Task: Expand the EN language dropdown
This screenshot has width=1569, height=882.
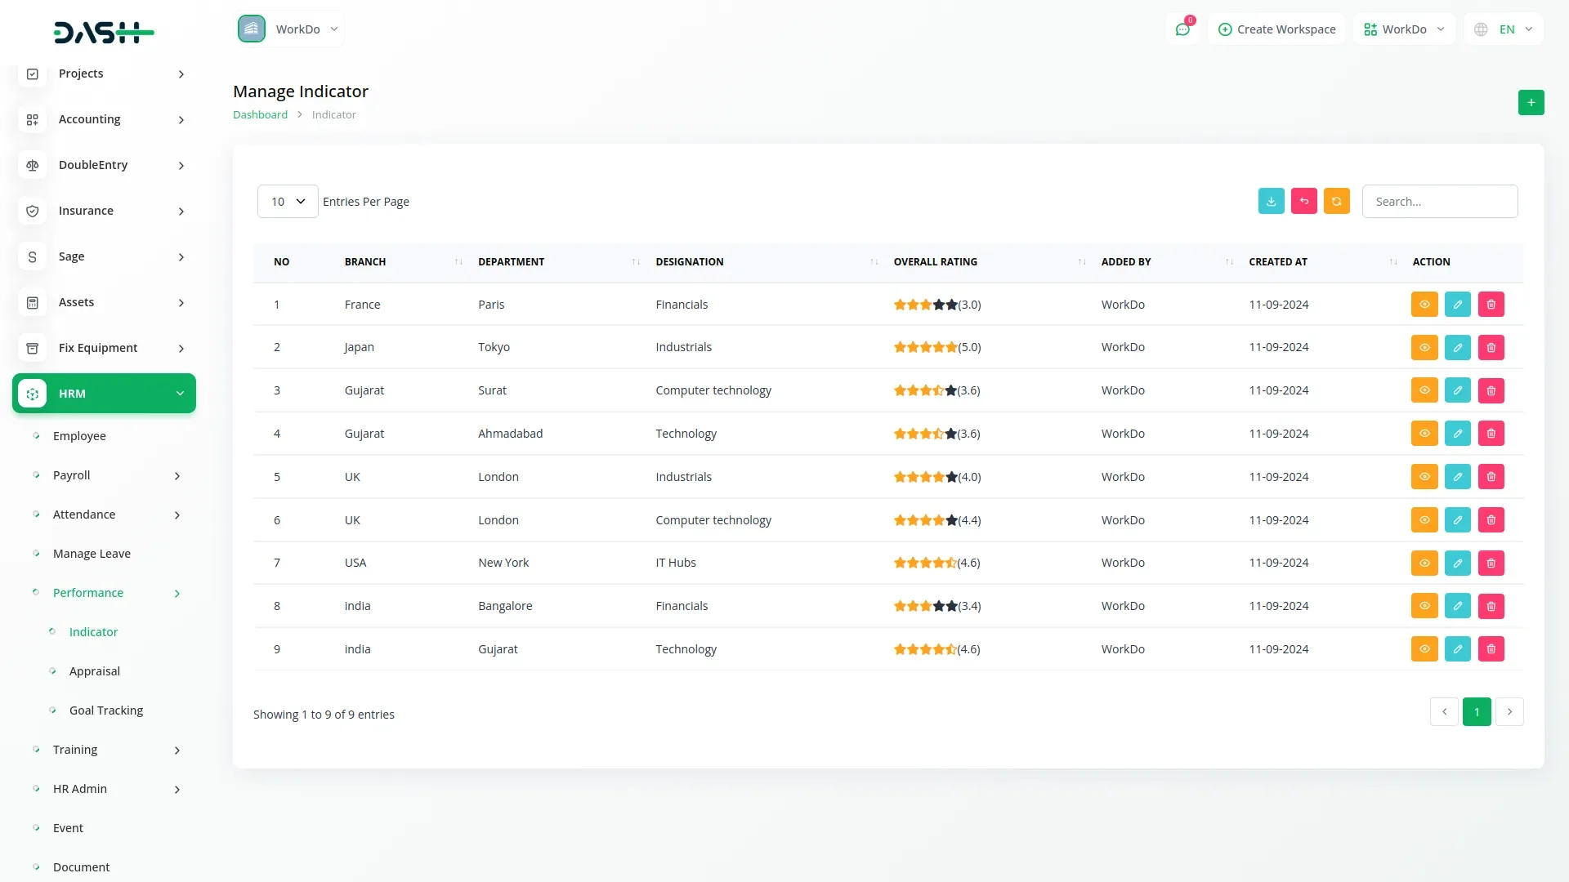Action: pyautogui.click(x=1504, y=29)
